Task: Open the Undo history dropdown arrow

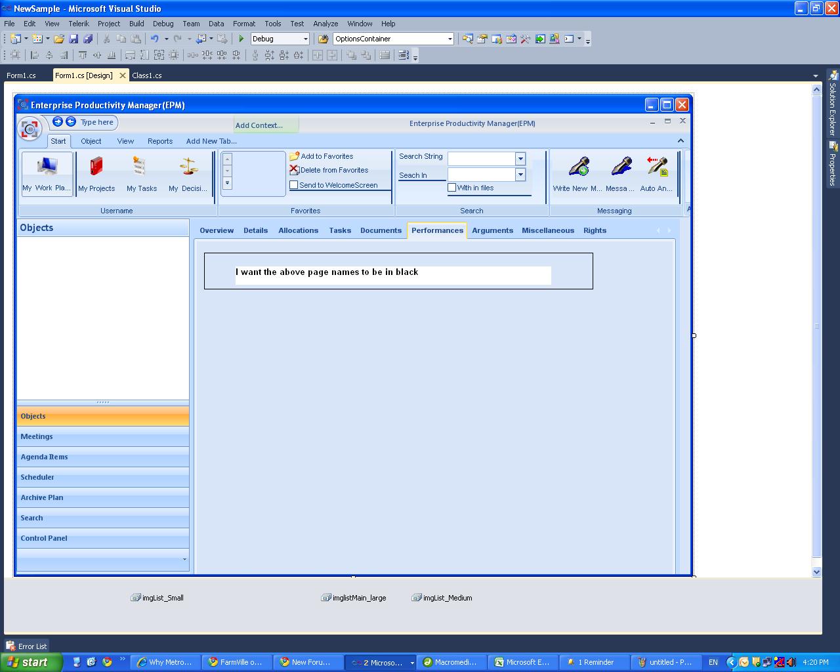Action: point(166,39)
